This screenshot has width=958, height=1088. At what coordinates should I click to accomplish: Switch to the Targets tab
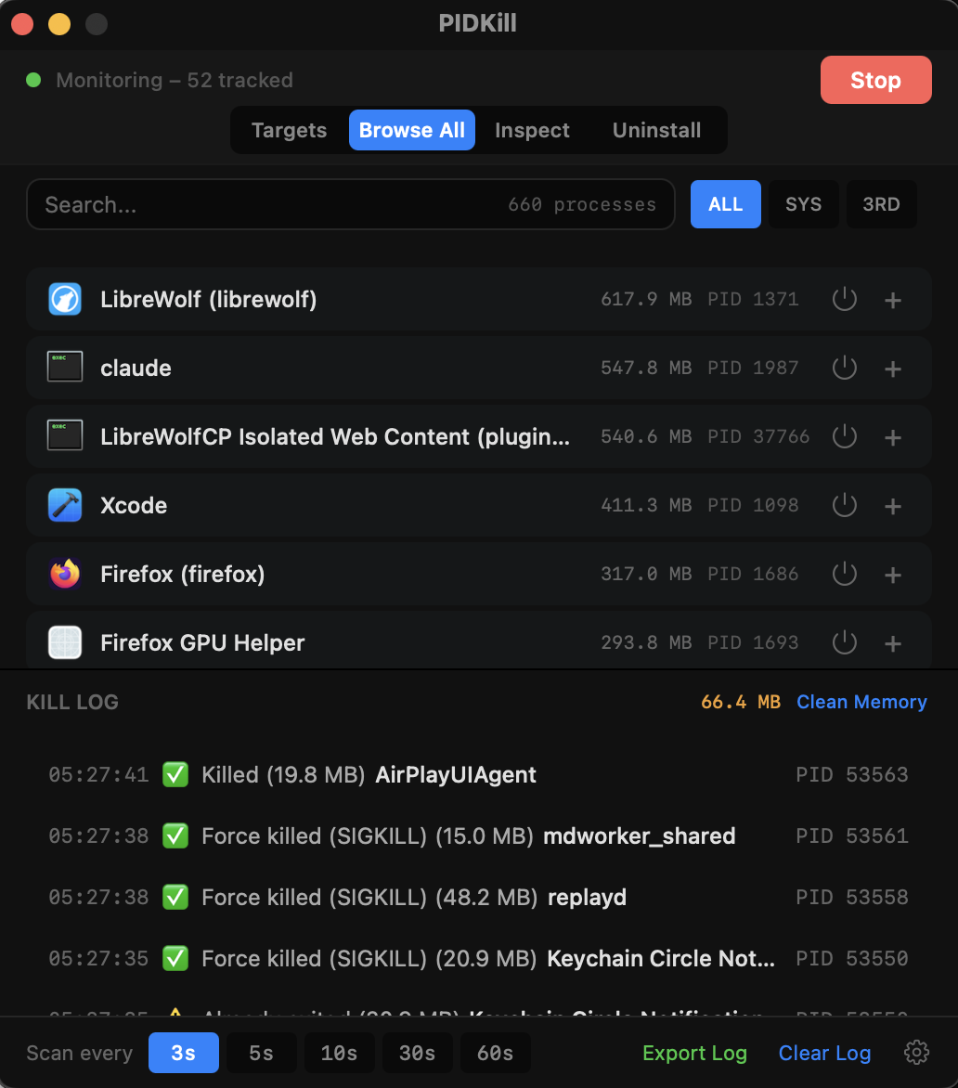[x=290, y=130]
